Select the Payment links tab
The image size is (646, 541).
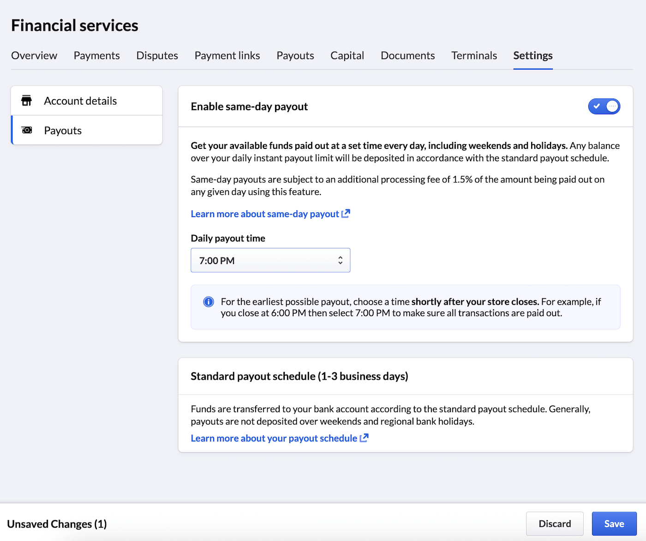[227, 56]
